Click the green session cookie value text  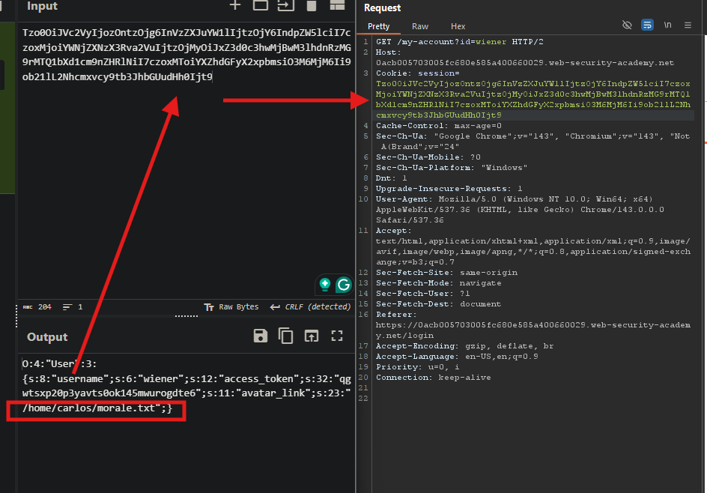click(x=533, y=99)
